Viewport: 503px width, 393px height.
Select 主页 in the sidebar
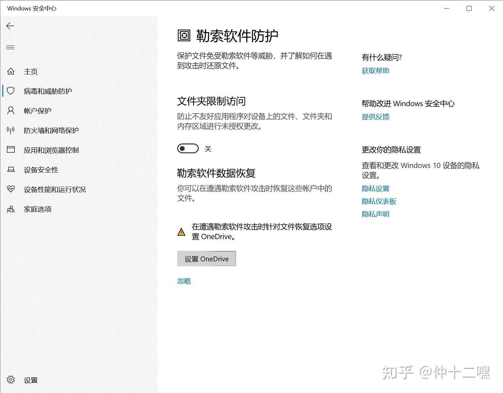pos(31,71)
